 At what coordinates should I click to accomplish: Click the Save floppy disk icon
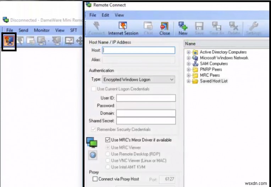(199, 26)
